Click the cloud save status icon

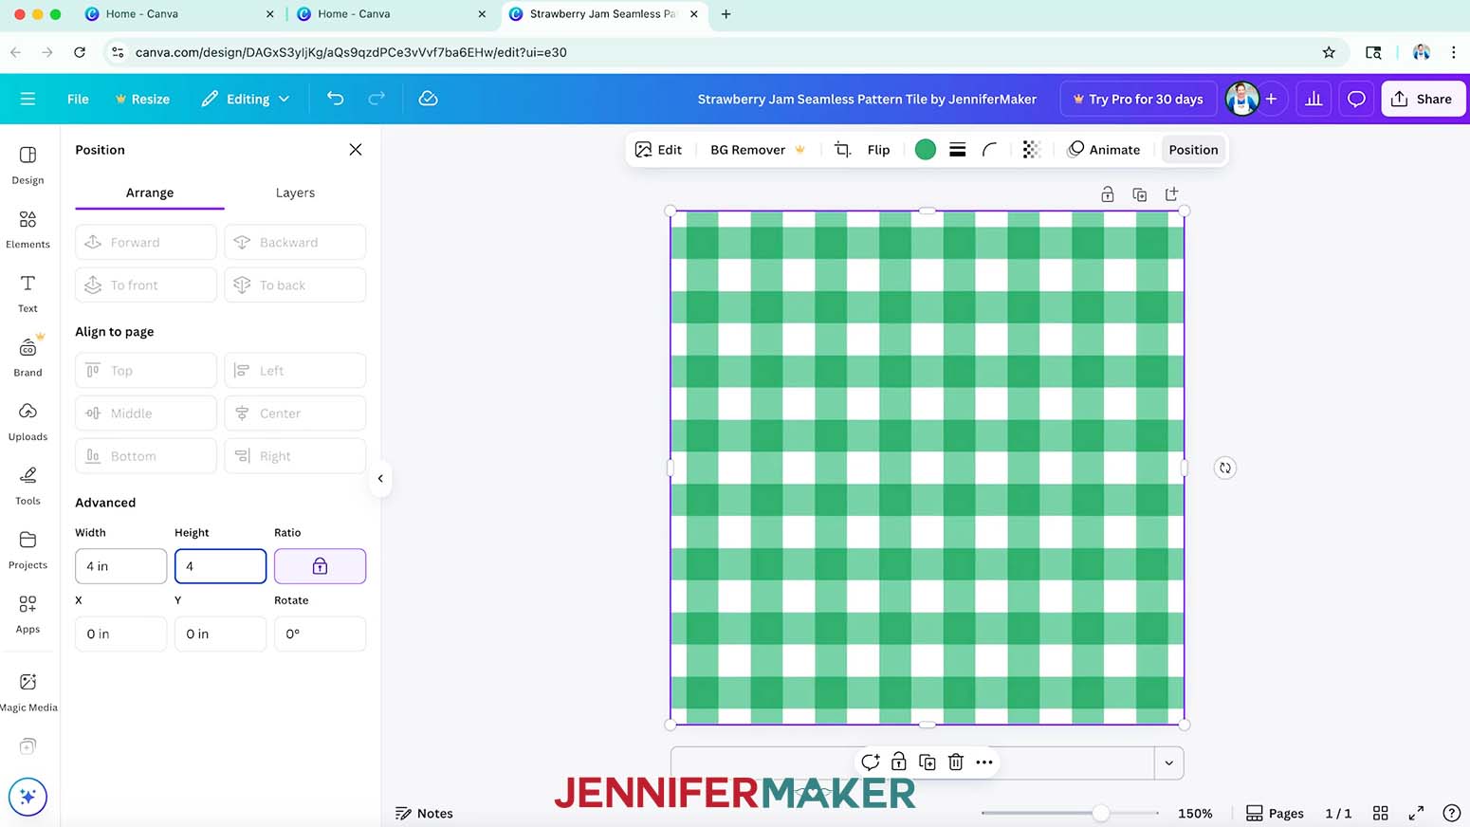(x=428, y=99)
